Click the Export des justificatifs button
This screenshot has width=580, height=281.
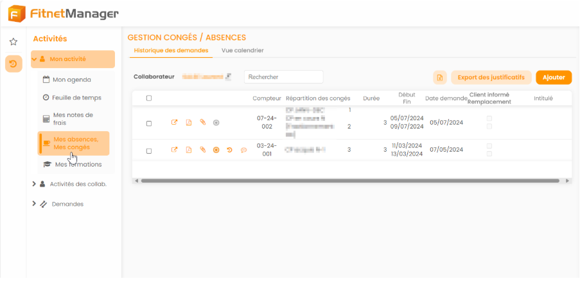coord(491,78)
